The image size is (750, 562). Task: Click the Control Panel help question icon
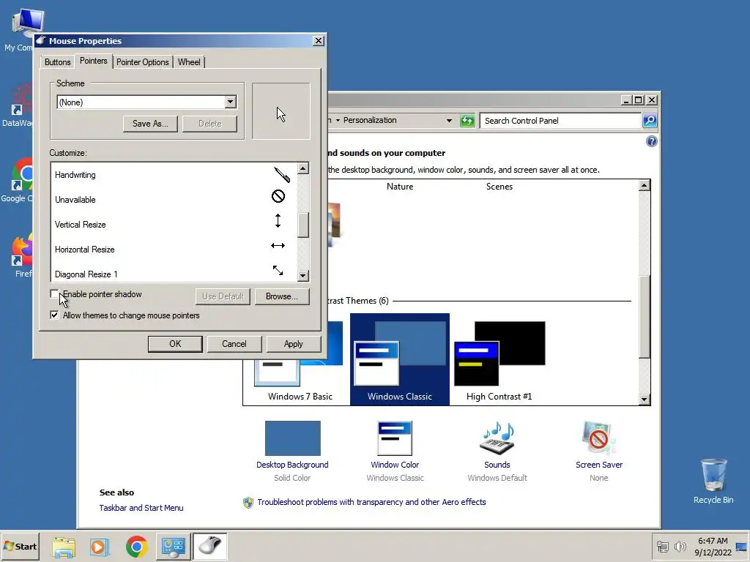651,141
